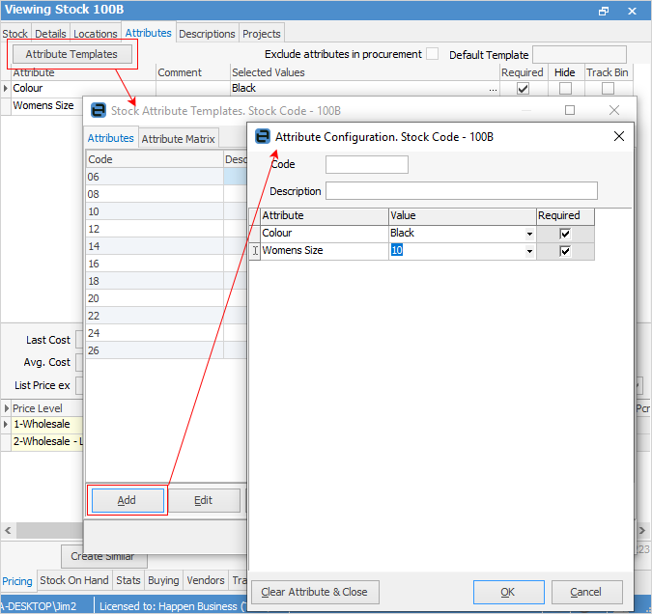Click the ellipsis beside Colour selected values
Screen dimensions: 652x614
pos(494,89)
